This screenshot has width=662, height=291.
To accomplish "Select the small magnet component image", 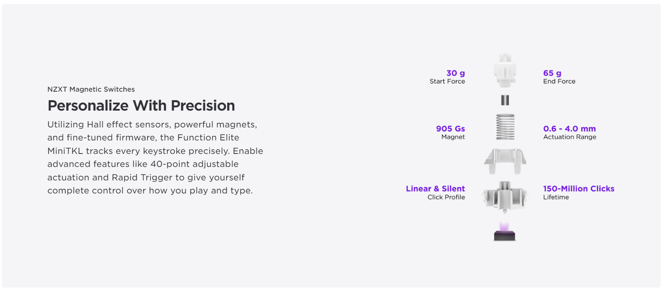I will [505, 100].
